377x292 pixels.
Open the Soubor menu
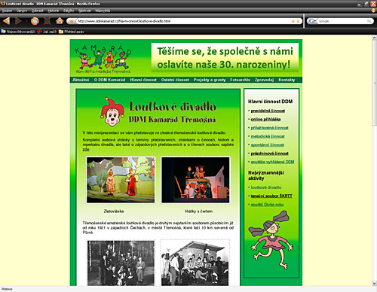pyautogui.click(x=7, y=11)
